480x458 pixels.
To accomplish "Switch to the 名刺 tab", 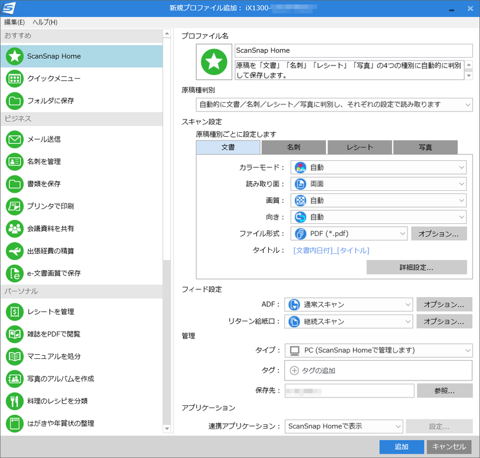I will (x=293, y=147).
